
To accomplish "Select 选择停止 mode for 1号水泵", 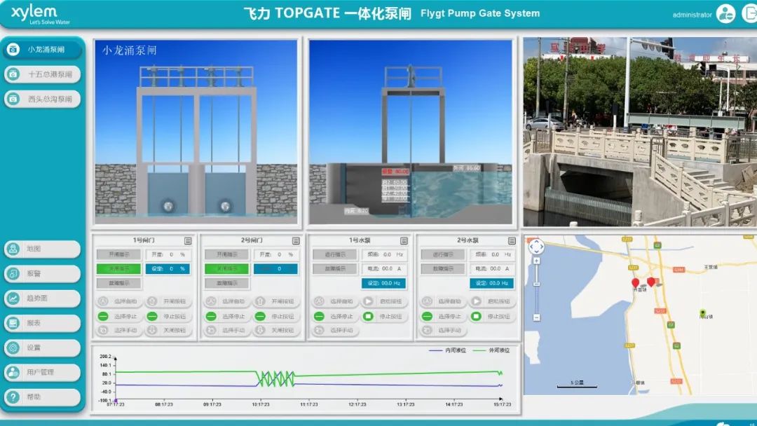I will pos(336,317).
